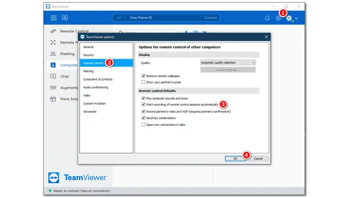Image resolution: width=344 pixels, height=198 pixels.
Task: Click the green Ready to connect status dot
Action: click(x=50, y=191)
